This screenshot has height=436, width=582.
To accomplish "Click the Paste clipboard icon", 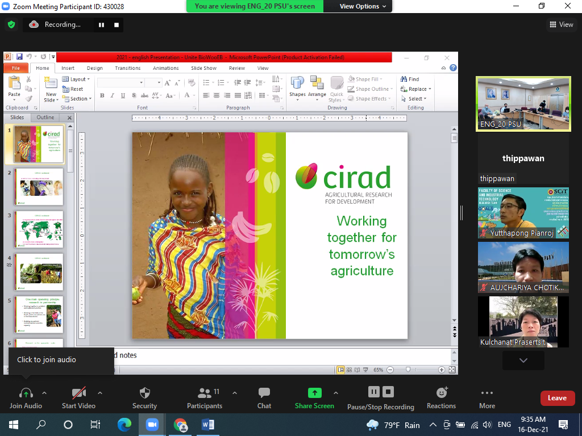I will tap(14, 83).
